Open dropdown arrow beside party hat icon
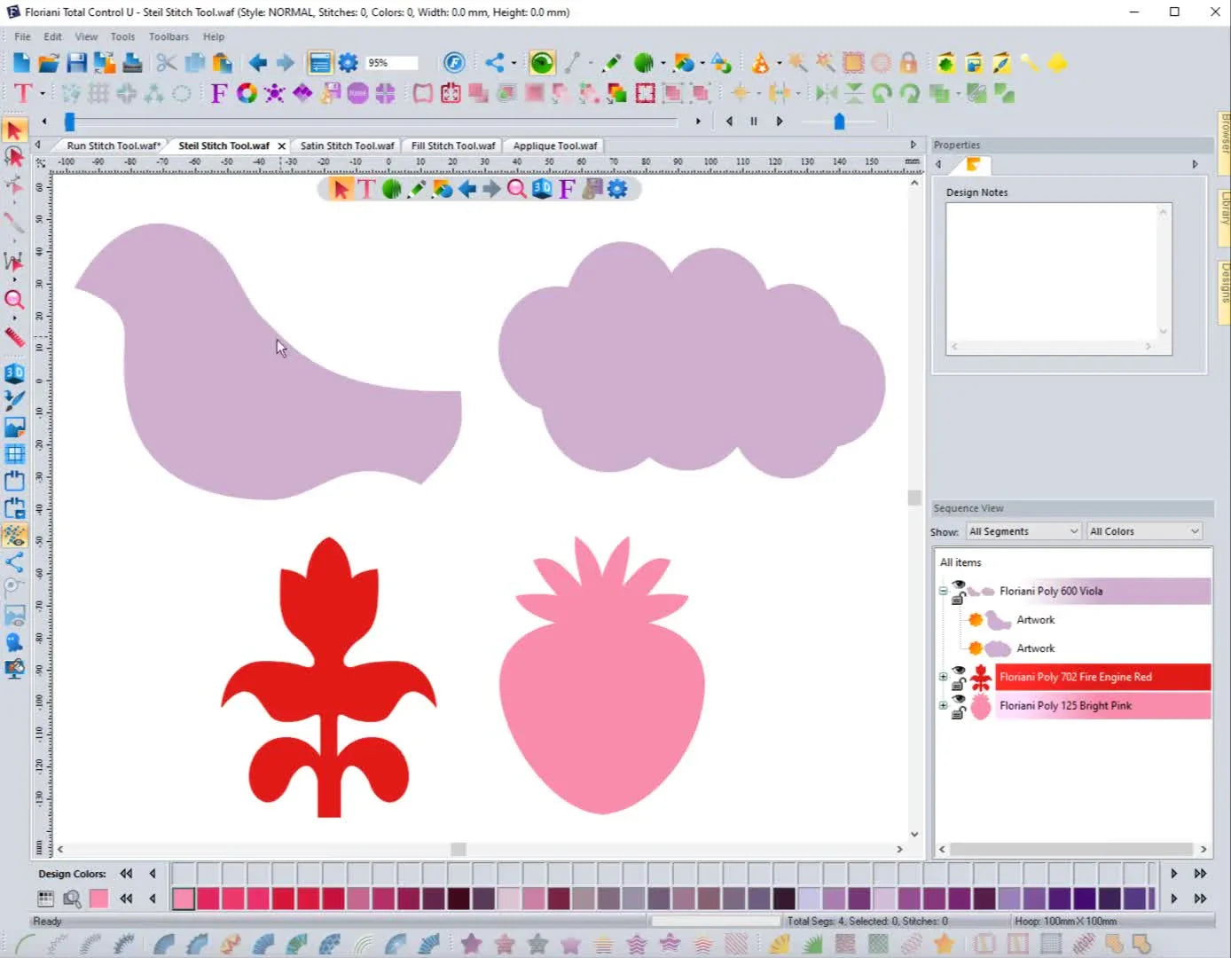Viewport: 1231px width, 958px height. pyautogui.click(x=779, y=62)
